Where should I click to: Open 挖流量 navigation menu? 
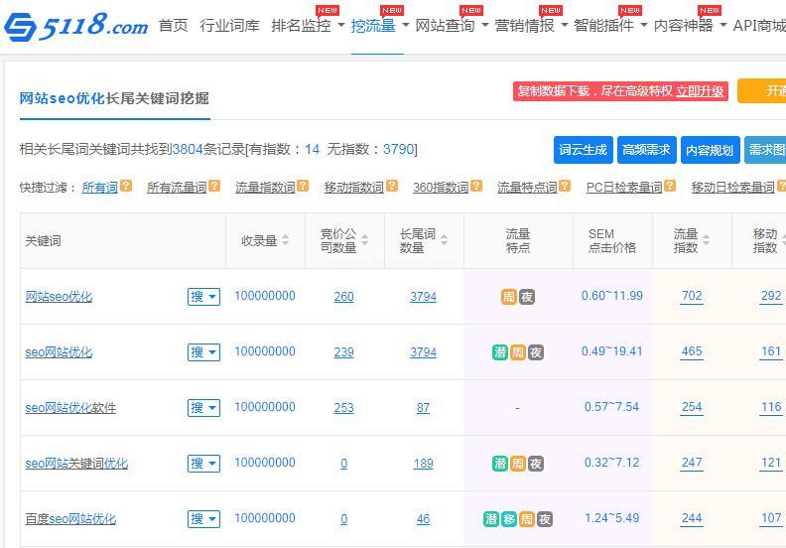[x=373, y=26]
